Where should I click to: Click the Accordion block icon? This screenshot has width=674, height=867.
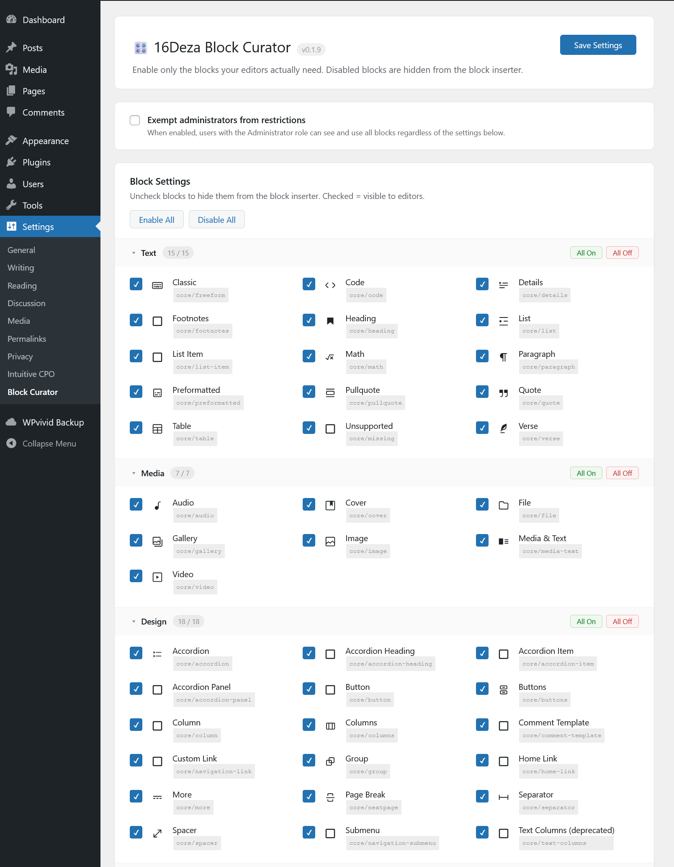click(157, 654)
